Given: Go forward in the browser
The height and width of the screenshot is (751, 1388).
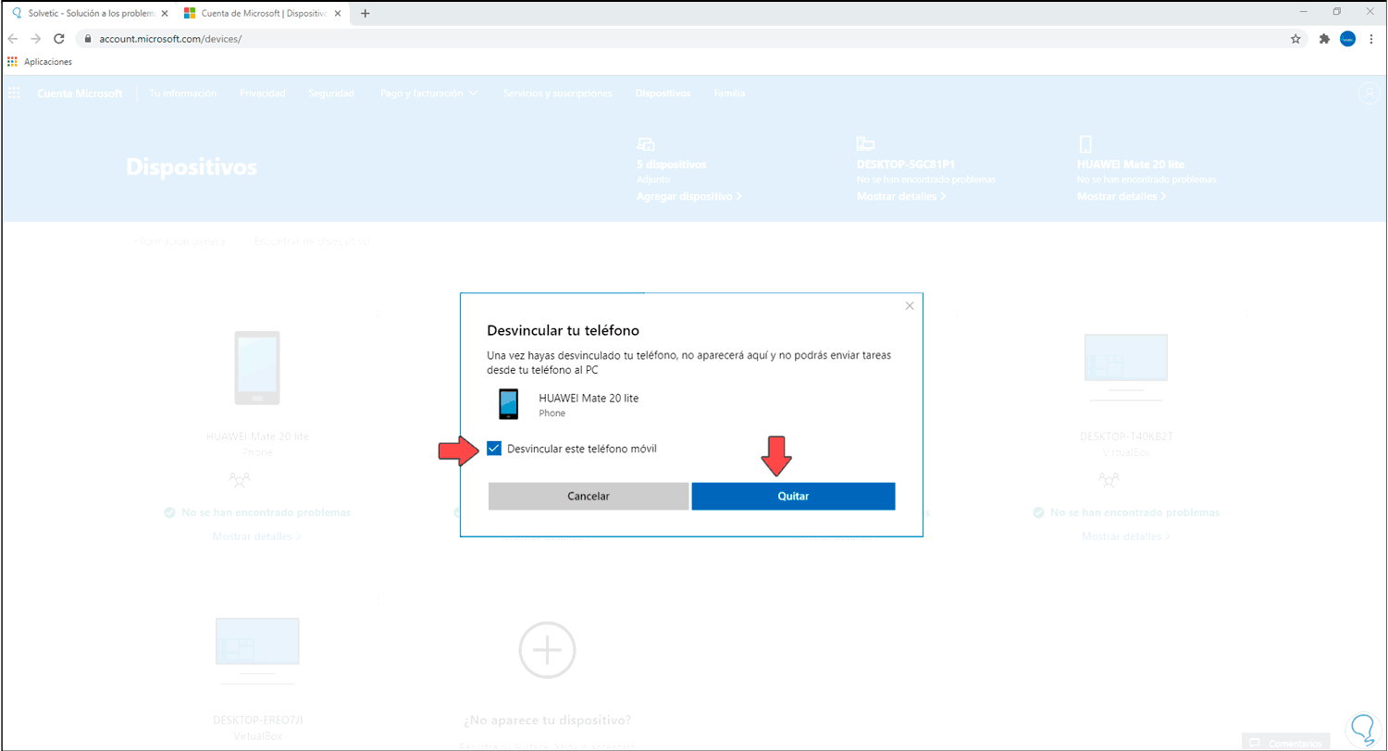Looking at the screenshot, I should coord(35,39).
